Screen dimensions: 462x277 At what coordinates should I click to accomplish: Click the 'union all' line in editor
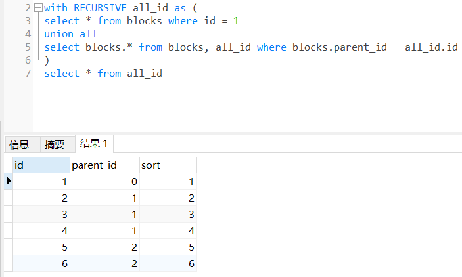click(70, 34)
